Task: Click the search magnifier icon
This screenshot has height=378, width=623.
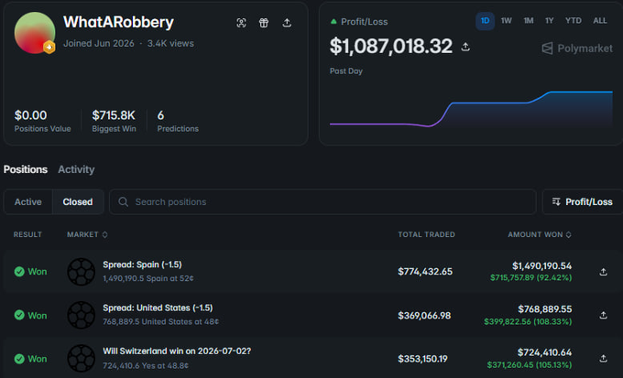Action: (123, 201)
